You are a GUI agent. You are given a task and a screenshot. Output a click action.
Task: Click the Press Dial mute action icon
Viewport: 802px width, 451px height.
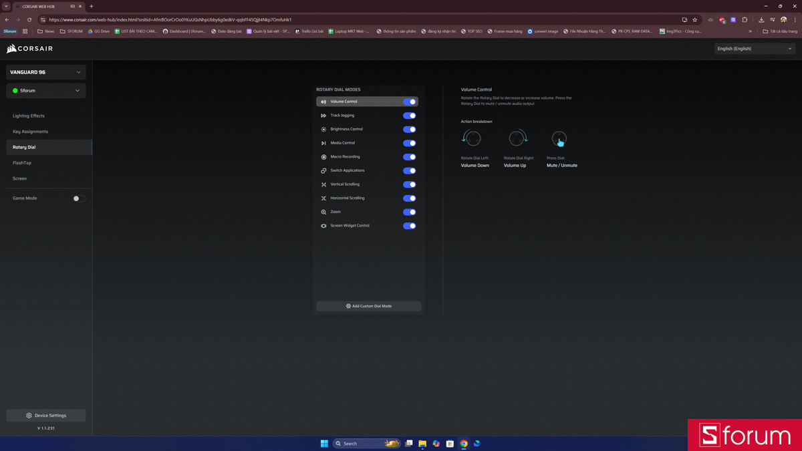click(x=559, y=139)
